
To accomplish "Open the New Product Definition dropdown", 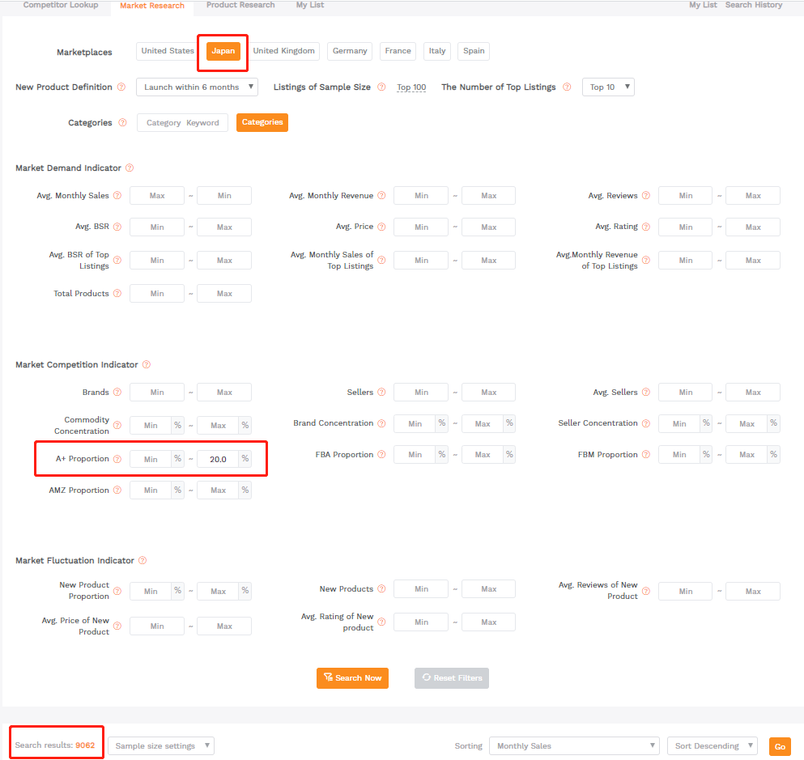I will [197, 87].
